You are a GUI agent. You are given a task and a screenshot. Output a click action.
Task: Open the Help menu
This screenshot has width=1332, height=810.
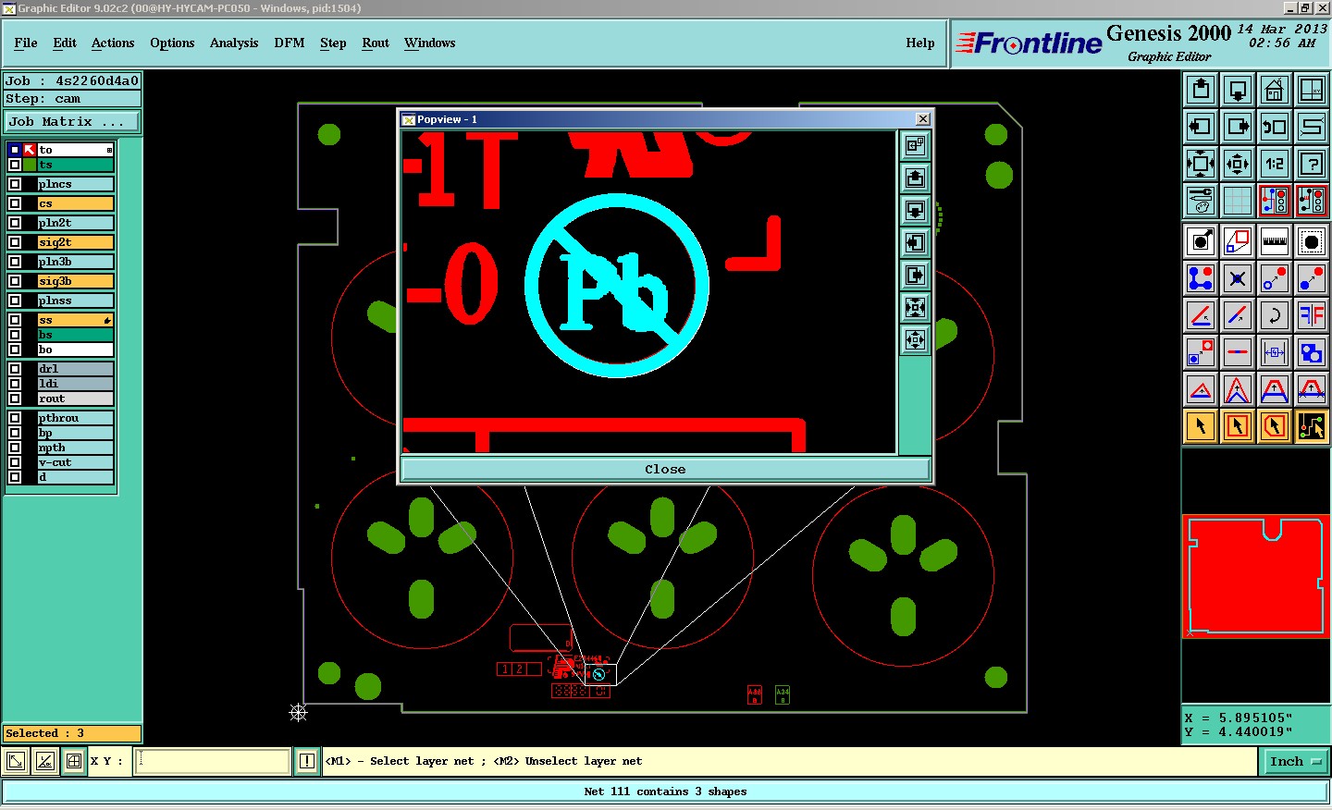coord(920,43)
